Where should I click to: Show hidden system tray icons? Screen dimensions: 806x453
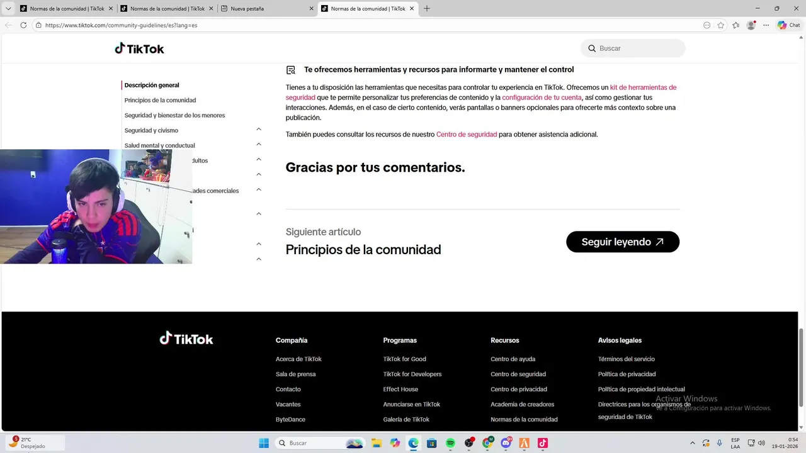(693, 443)
